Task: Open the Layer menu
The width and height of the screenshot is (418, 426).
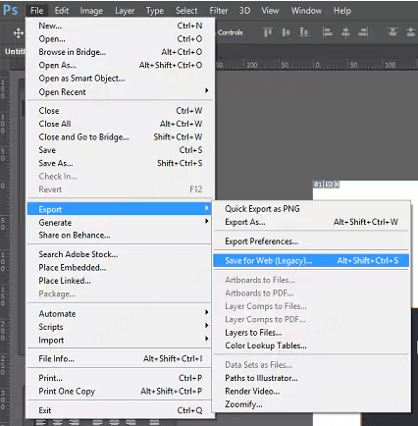Action: [125, 11]
